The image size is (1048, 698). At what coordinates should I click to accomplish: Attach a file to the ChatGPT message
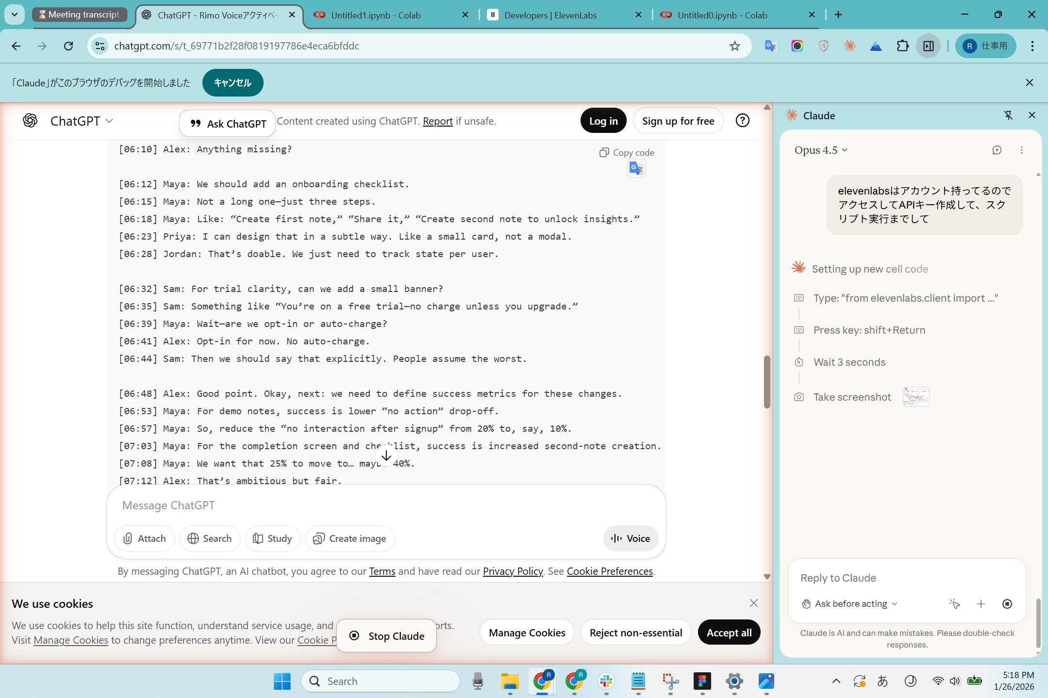144,538
